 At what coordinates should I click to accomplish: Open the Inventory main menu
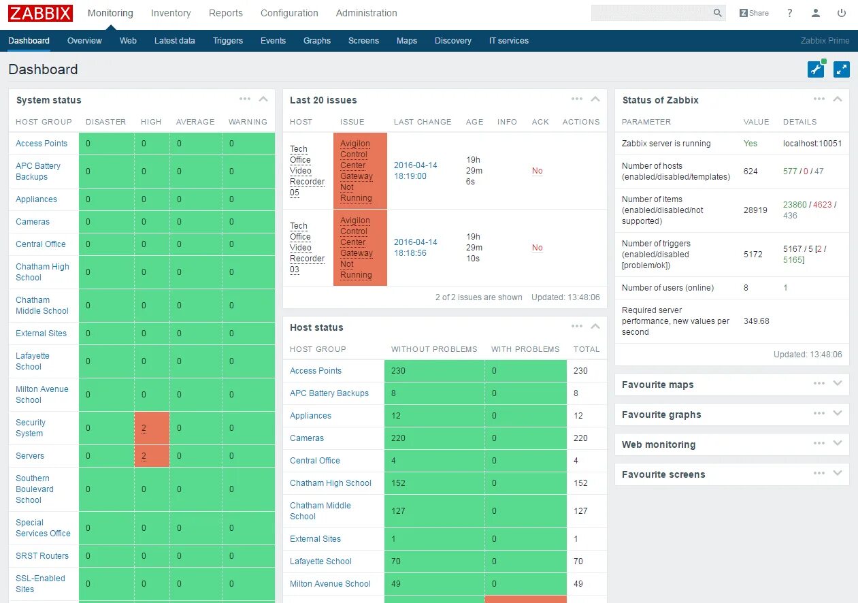(x=171, y=13)
